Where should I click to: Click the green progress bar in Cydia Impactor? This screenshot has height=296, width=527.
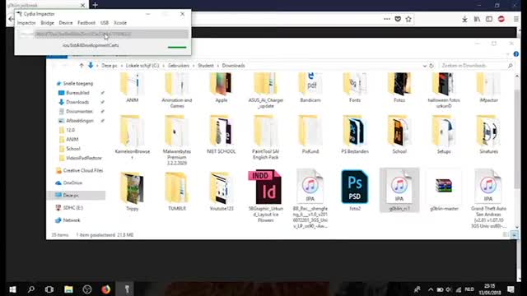[x=177, y=48]
